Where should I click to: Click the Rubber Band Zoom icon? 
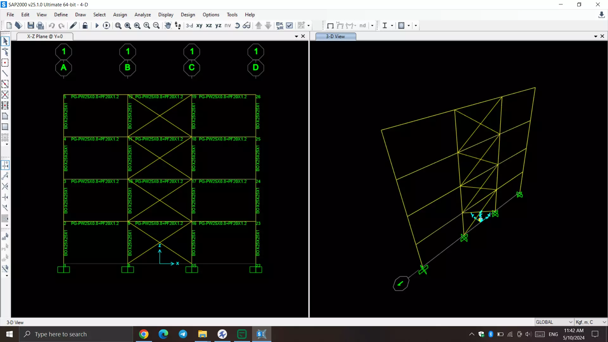118,26
